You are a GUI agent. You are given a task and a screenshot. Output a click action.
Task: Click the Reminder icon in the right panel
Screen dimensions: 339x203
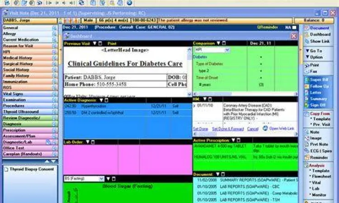306,157
